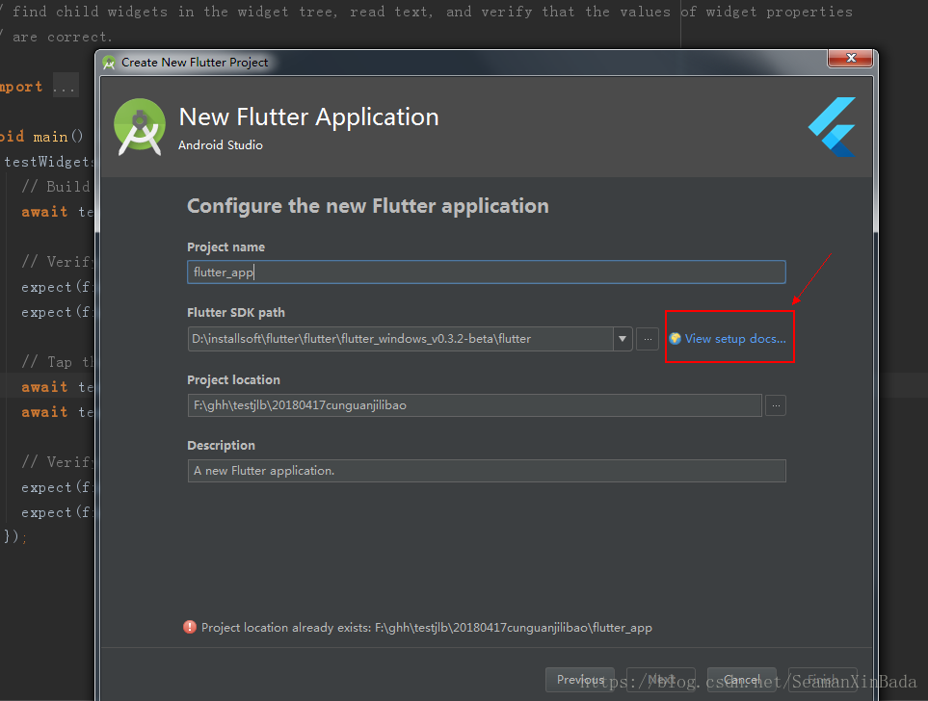Click the collapsed import '...' fold in the editor

click(65, 87)
